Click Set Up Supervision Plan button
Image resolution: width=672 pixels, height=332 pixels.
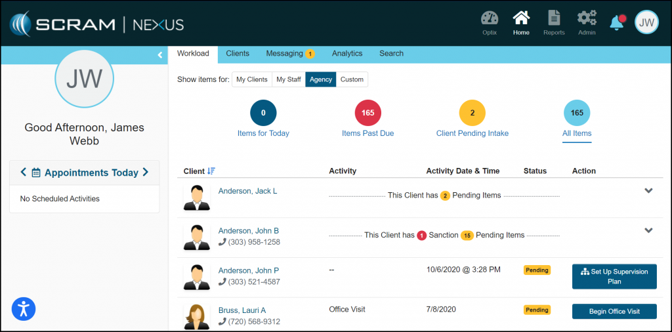pos(614,276)
